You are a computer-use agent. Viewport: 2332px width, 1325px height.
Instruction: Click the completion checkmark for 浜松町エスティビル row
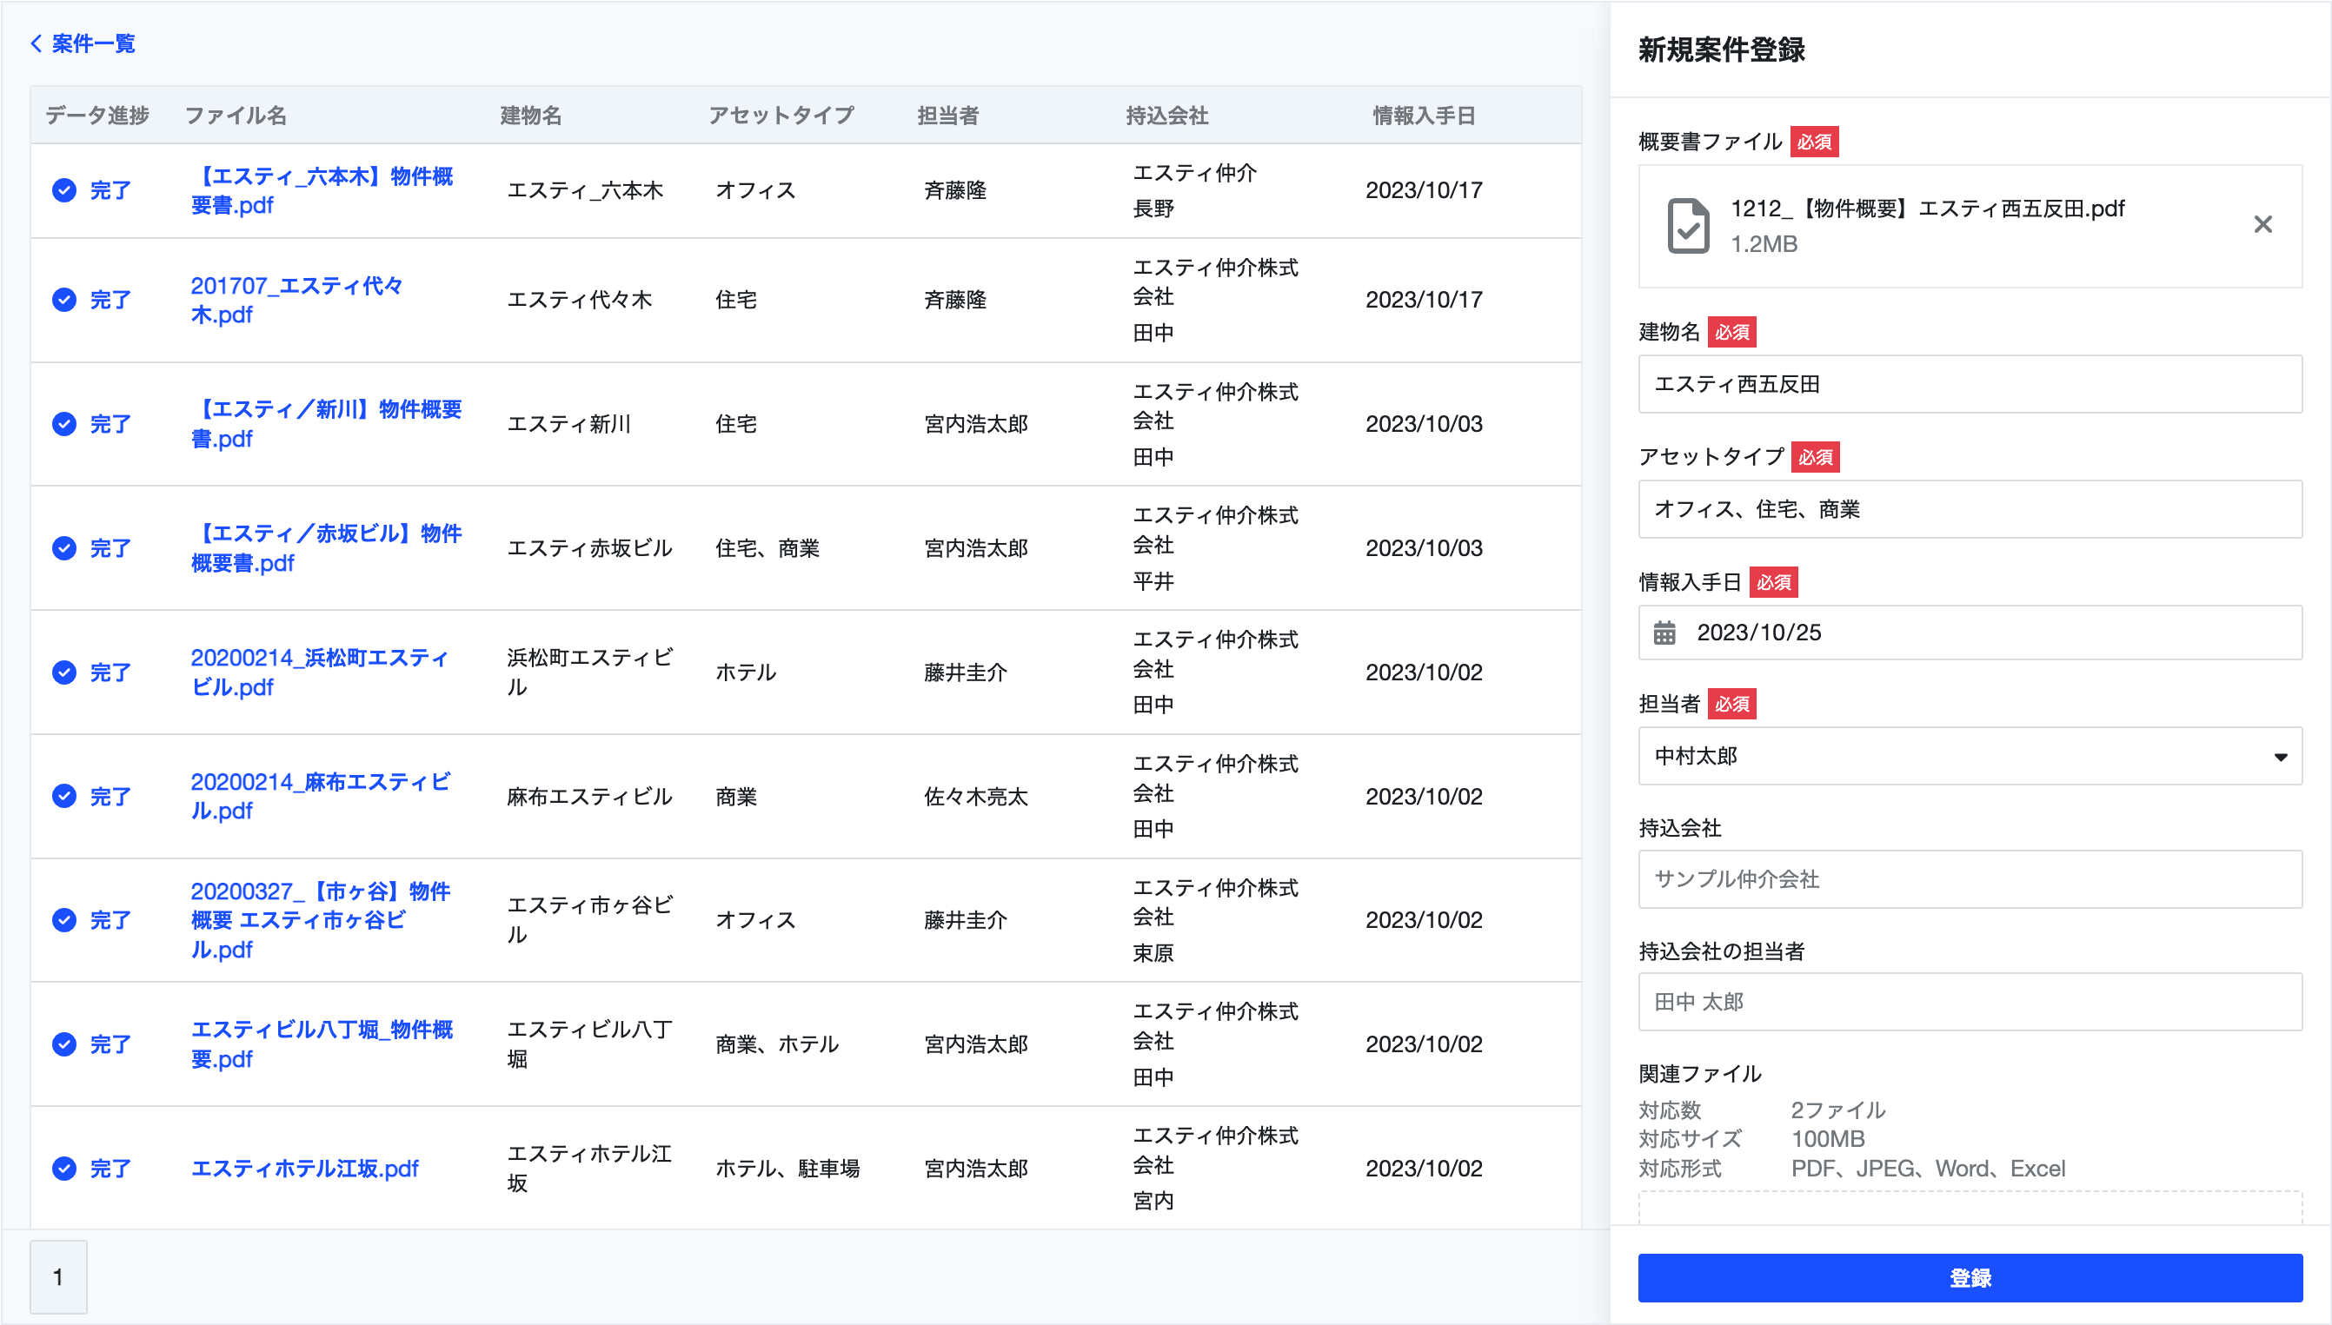coord(63,672)
